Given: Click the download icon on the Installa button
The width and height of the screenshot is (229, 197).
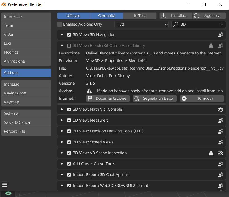Looking at the screenshot, I should 163,16.
